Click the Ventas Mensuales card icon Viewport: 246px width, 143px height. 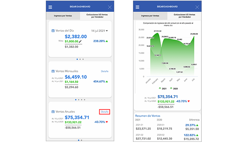[53, 71]
